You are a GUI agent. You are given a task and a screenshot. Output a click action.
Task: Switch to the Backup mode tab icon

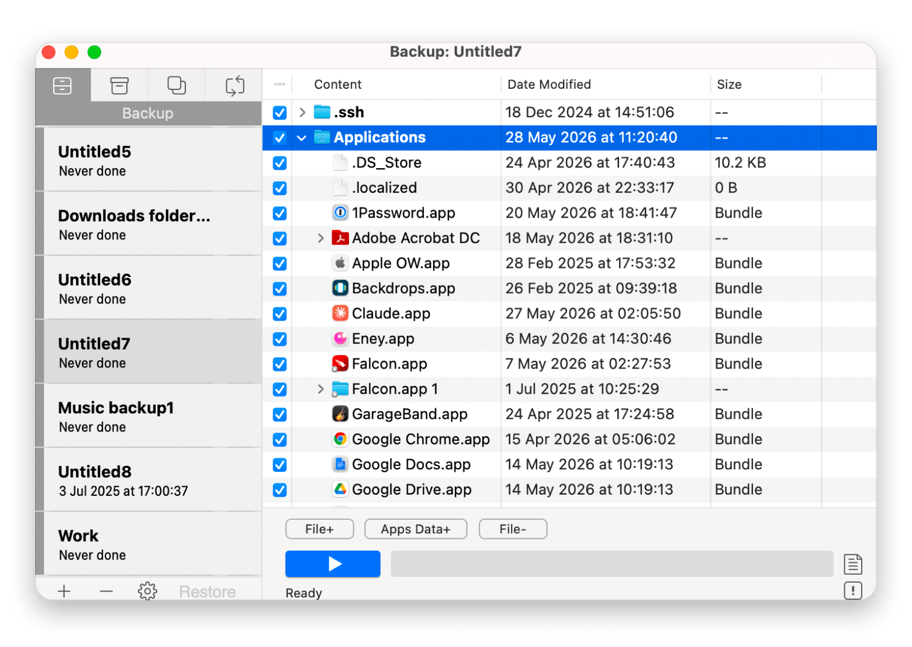click(x=63, y=85)
